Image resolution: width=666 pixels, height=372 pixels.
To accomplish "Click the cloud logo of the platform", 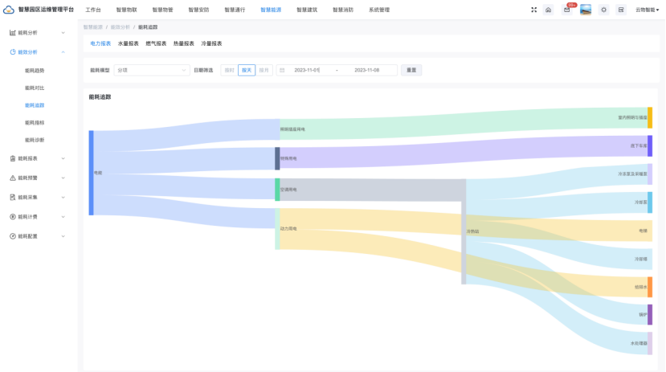I will pyautogui.click(x=9, y=10).
